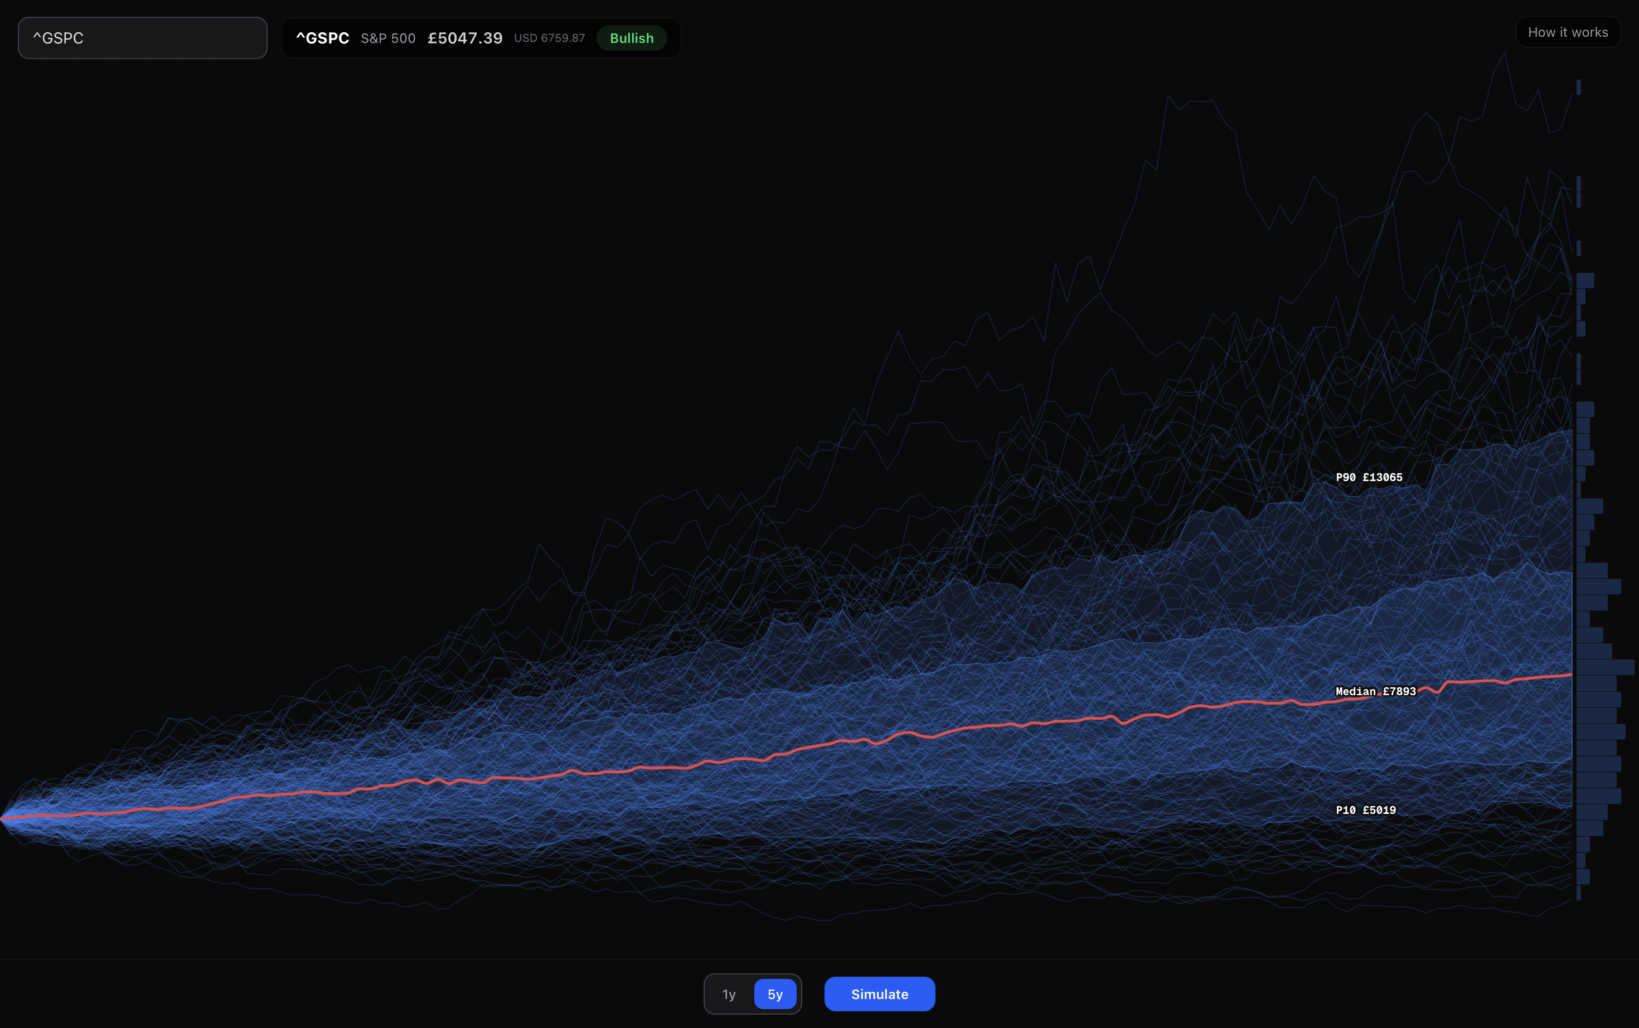Expand the How it works panel
This screenshot has width=1639, height=1028.
click(1568, 31)
